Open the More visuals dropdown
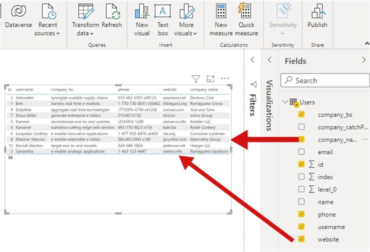This screenshot has width=370, height=252. pyautogui.click(x=185, y=20)
